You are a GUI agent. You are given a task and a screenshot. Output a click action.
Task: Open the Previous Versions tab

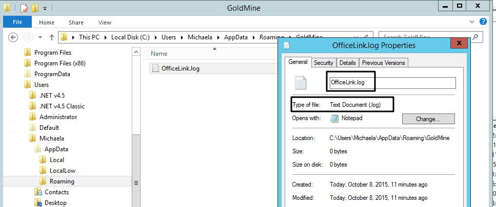[x=383, y=63]
